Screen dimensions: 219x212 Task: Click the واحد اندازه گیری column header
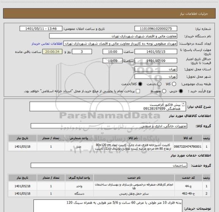tap(79, 178)
